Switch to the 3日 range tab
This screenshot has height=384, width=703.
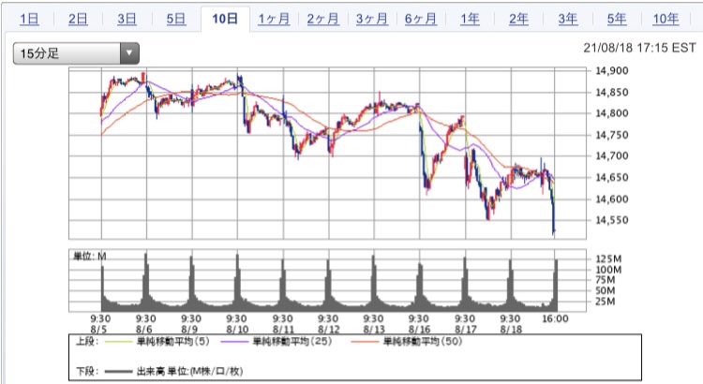[127, 19]
